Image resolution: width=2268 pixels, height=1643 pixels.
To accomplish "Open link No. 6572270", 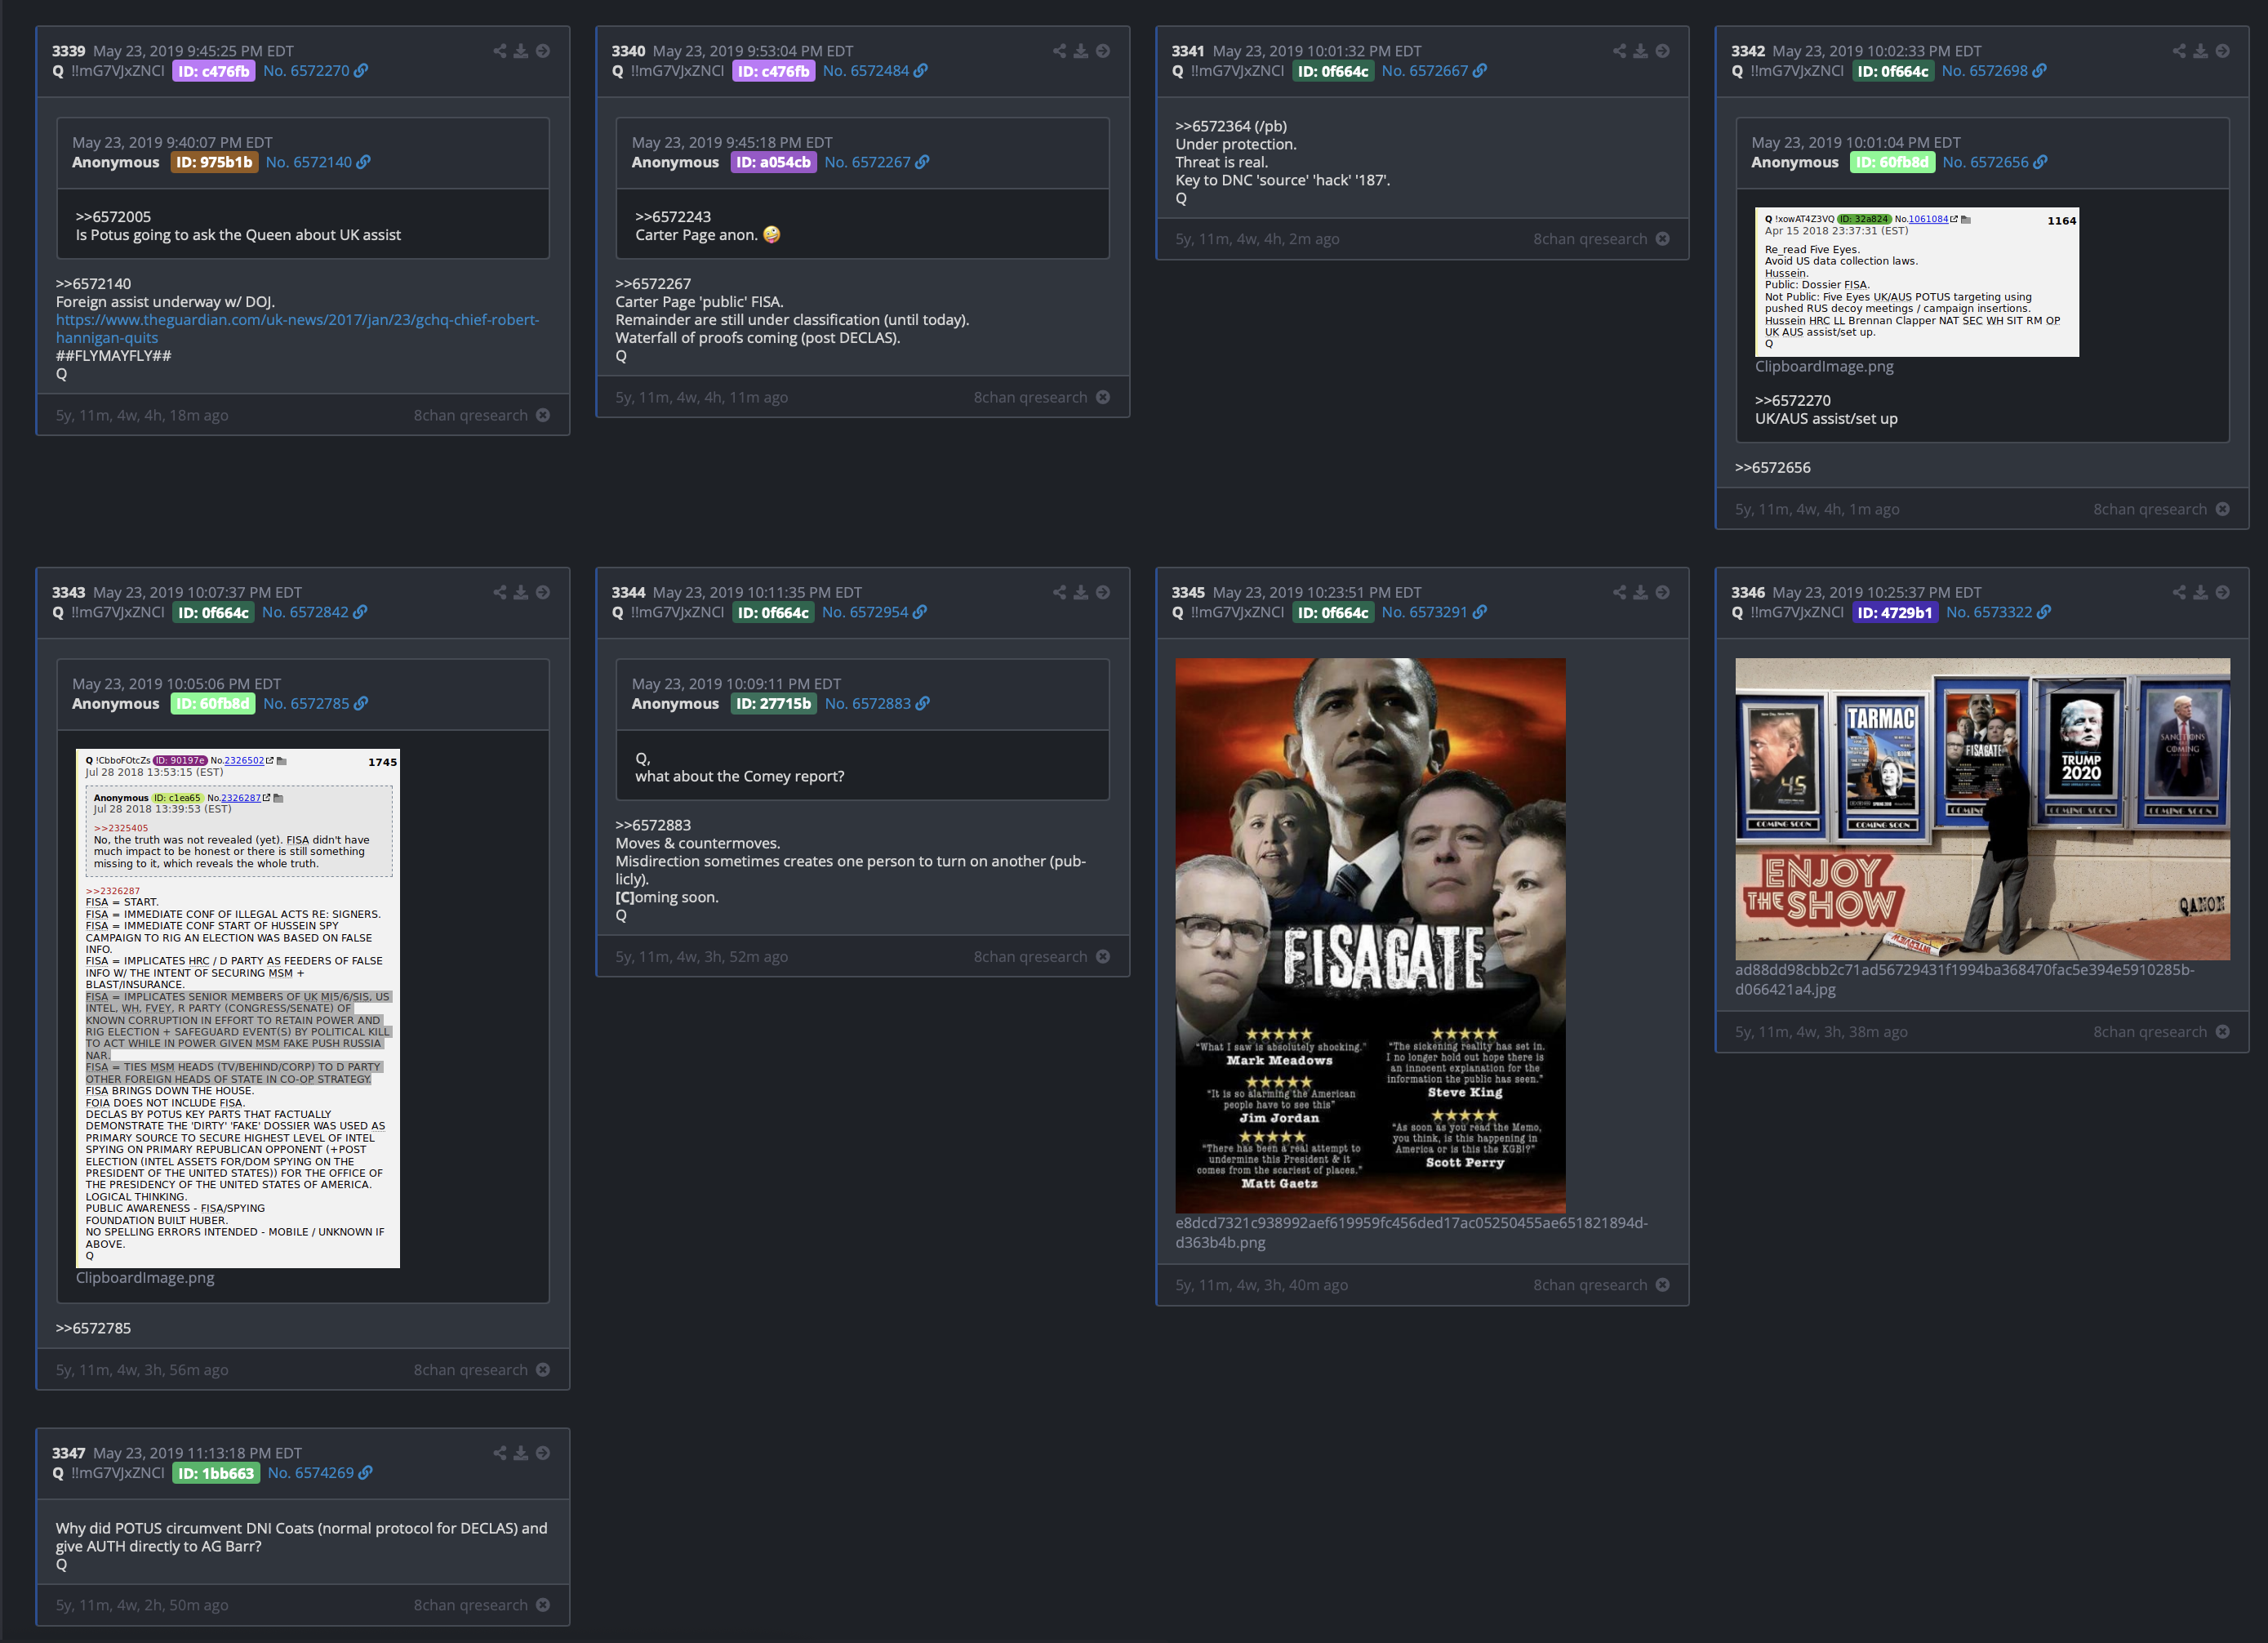I will coord(306,71).
